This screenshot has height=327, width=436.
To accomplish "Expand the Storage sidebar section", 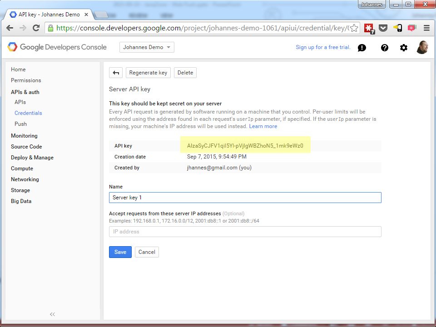I will click(x=20, y=190).
